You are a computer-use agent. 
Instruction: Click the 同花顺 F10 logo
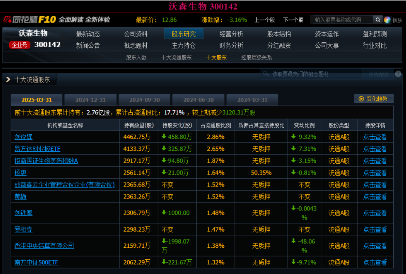tap(30, 19)
